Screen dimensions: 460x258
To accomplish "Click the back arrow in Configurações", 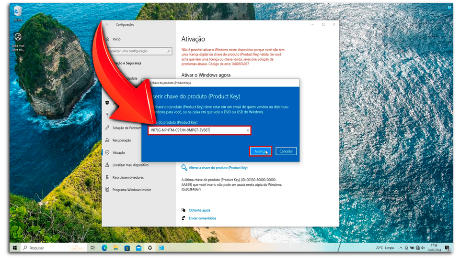I will [x=107, y=24].
